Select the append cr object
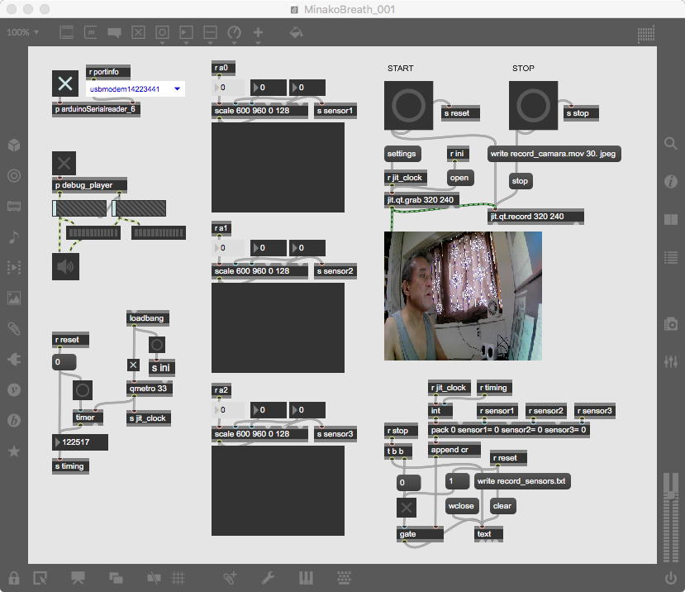The image size is (685, 592). [x=454, y=450]
